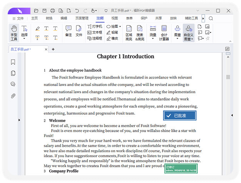Click the vertical scrollbar thumb

click(228, 77)
